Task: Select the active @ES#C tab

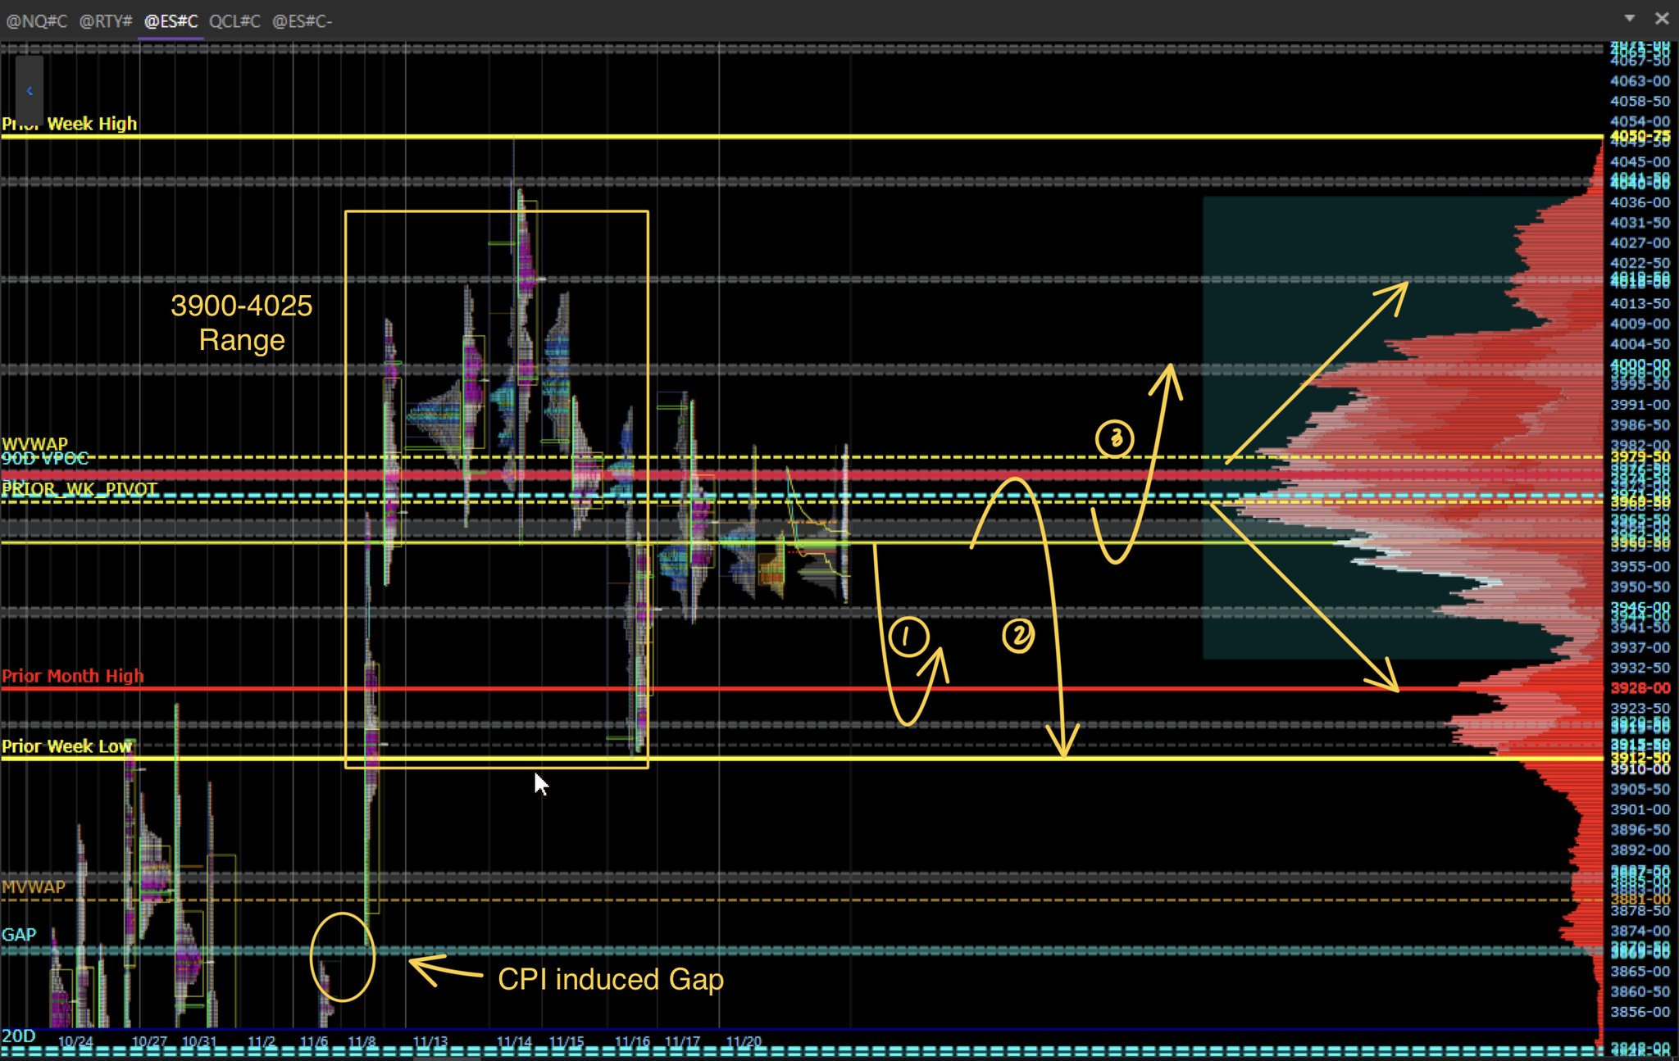Action: (x=171, y=21)
